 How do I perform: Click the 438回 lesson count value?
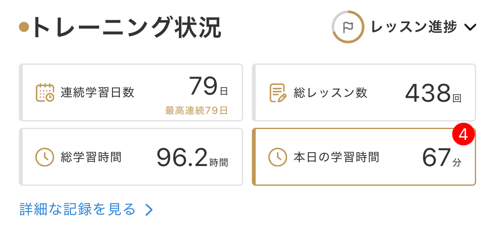(433, 93)
